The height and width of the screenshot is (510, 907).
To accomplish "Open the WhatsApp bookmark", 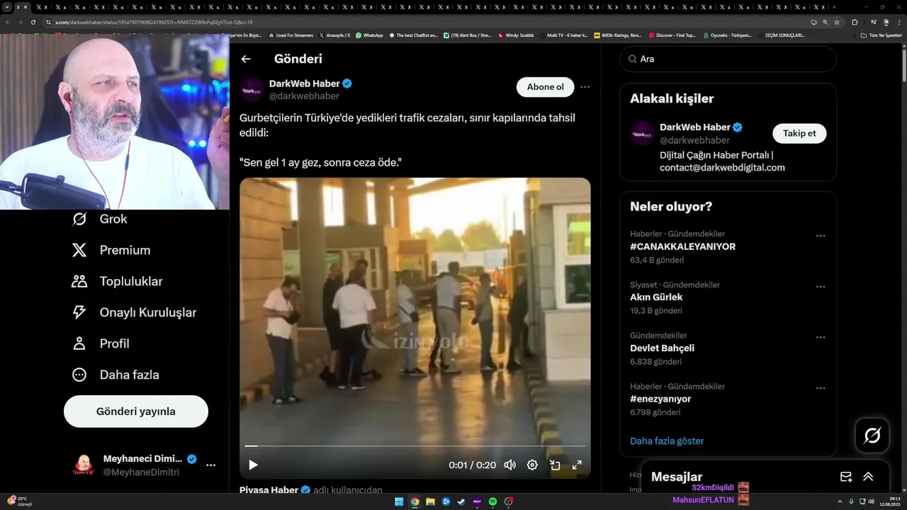I will (x=369, y=35).
